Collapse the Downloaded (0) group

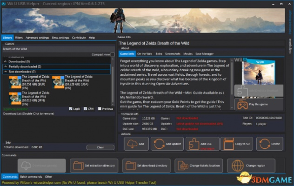[x=6, y=61]
